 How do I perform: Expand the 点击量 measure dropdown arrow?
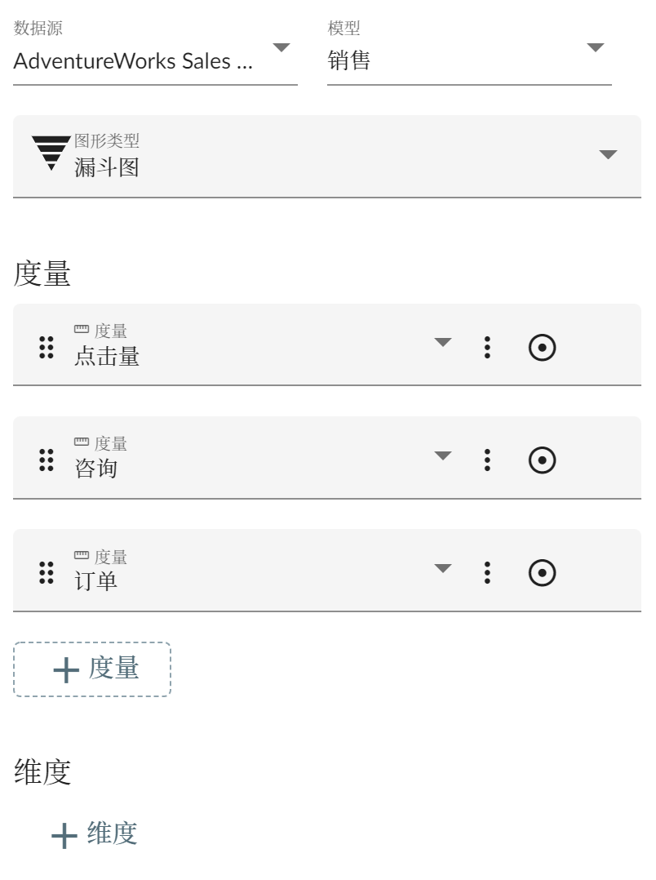click(x=442, y=343)
